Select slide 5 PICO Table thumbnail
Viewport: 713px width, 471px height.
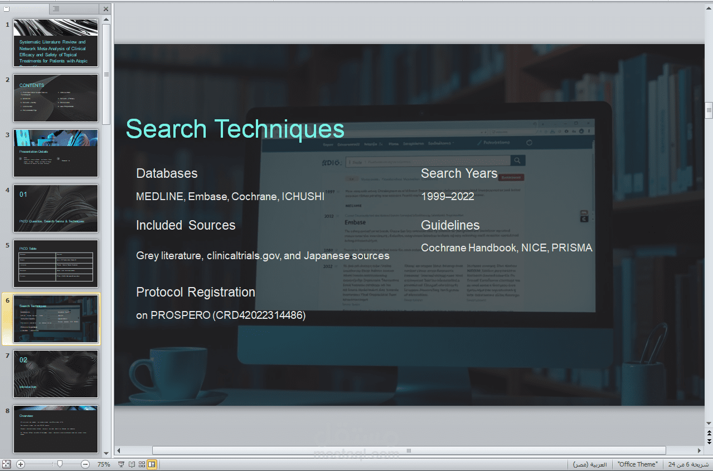(56, 264)
